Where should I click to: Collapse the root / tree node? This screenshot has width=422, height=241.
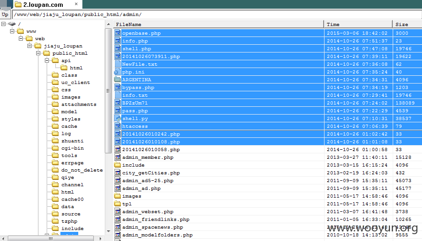tap(4, 24)
